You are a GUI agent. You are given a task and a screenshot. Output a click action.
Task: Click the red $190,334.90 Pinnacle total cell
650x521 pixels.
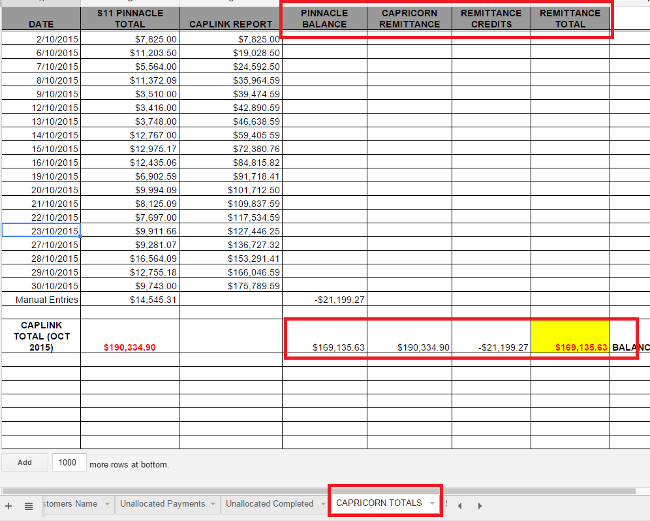click(x=130, y=347)
